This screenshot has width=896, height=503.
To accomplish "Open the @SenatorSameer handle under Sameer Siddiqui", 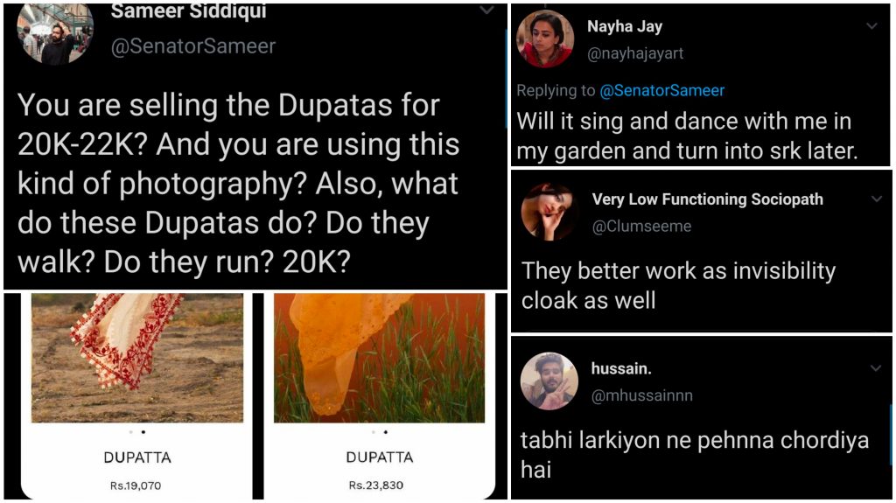I will (x=193, y=46).
